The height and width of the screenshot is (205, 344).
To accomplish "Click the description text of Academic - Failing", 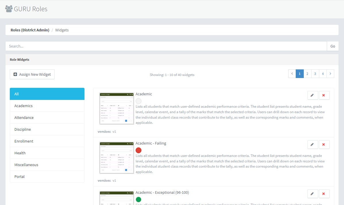I will coord(230,164).
